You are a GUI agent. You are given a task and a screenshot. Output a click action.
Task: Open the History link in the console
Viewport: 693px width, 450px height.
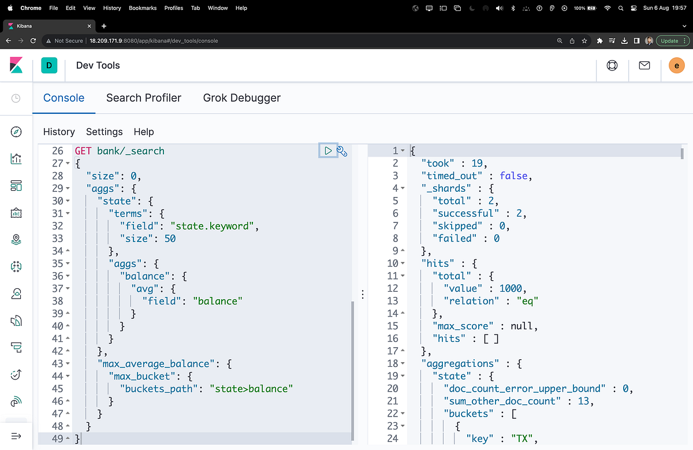(x=59, y=132)
